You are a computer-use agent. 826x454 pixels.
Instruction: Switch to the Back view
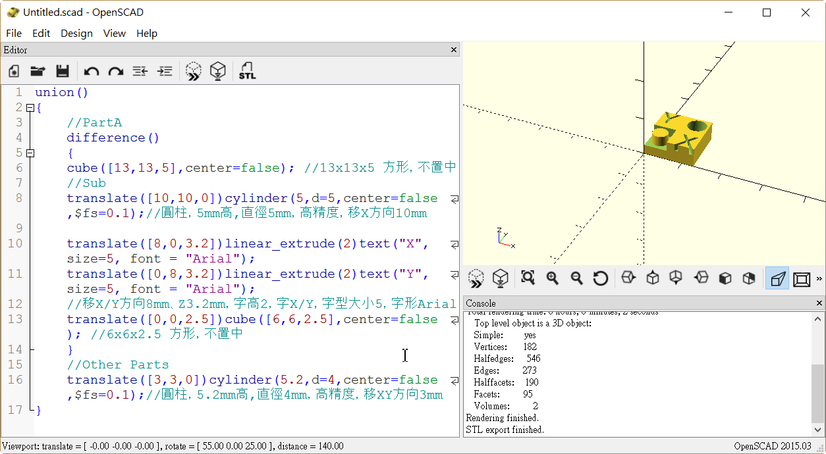point(749,278)
